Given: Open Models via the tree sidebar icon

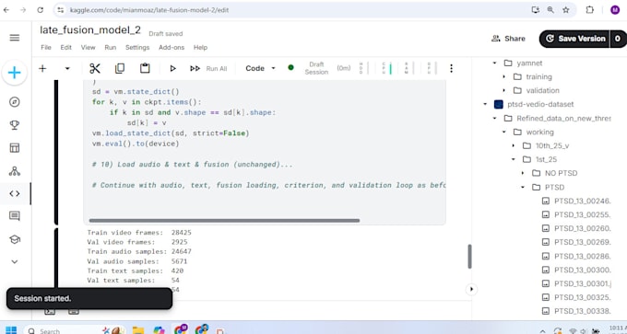Looking at the screenshot, I should click(x=15, y=171).
